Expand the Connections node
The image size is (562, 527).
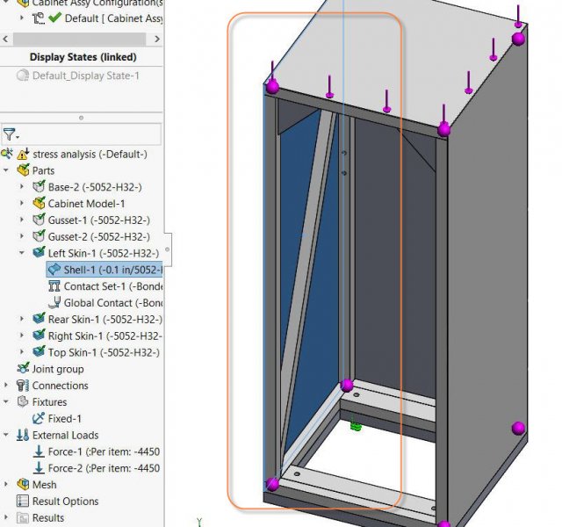coord(6,386)
